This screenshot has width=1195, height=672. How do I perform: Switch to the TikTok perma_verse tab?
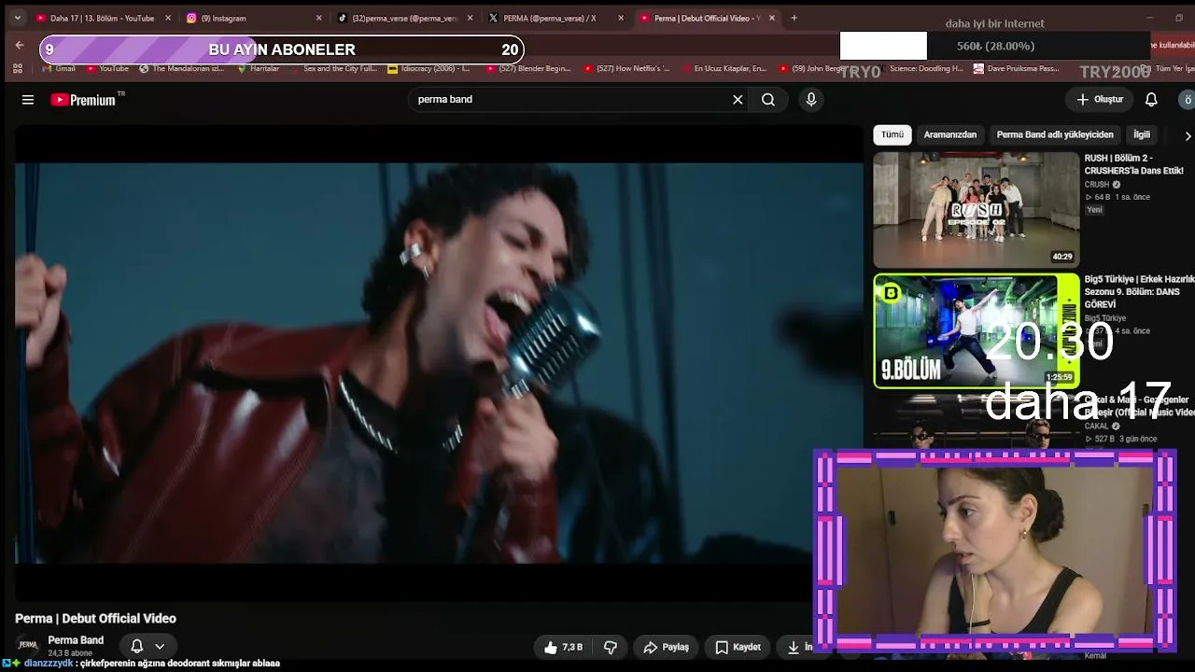(399, 18)
